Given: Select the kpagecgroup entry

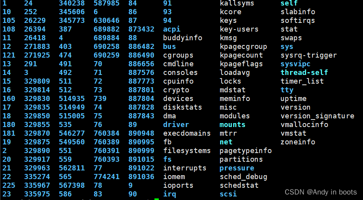Looking at the screenshot, I should pos(243,47).
